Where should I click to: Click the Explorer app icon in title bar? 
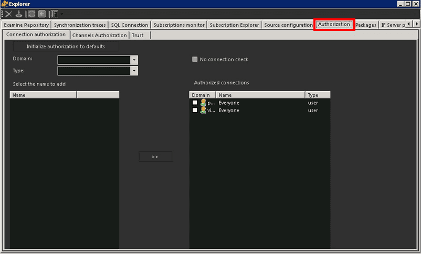(x=5, y=4)
